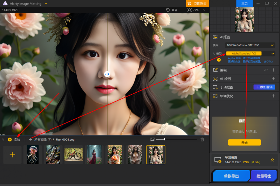Select the bicycle thumbnail
Screen dimensions: 280x186
pos(74,155)
